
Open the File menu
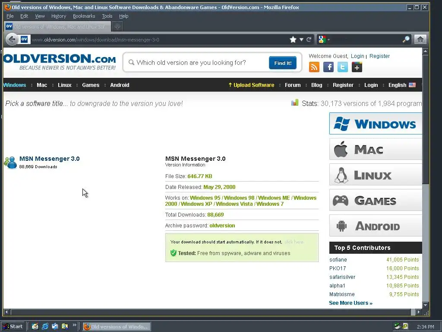click(10, 16)
